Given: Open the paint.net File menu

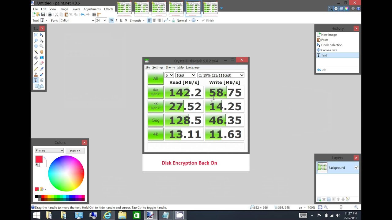Looking at the screenshot, I should point(36,9).
